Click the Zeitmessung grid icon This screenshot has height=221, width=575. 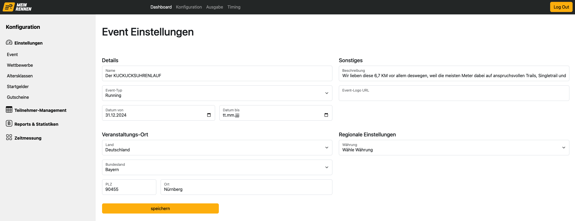coord(9,137)
